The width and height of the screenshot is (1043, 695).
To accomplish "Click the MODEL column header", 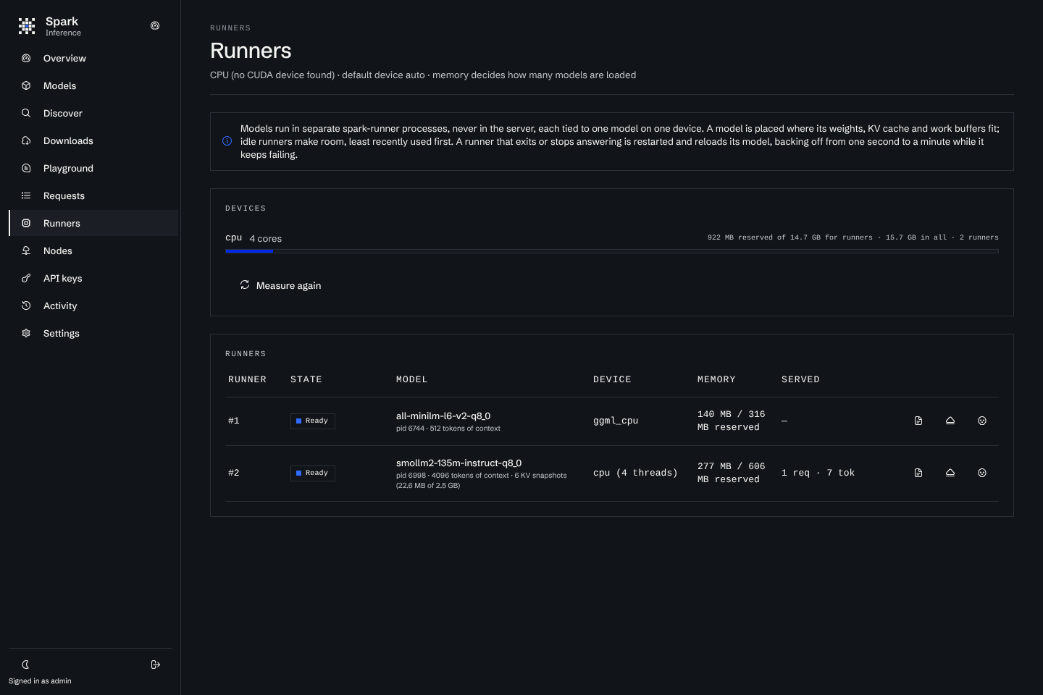I will click(x=412, y=379).
